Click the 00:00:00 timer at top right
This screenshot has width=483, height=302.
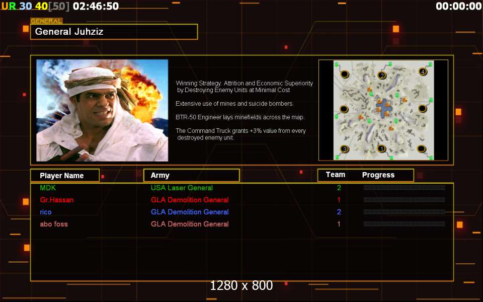click(x=459, y=6)
